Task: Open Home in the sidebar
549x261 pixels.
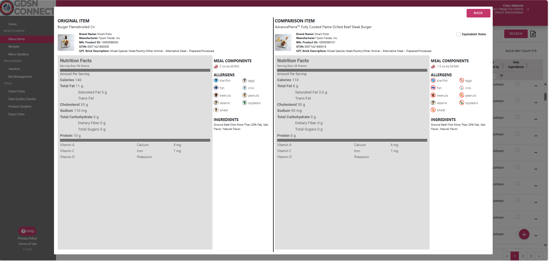Action: click(x=12, y=24)
